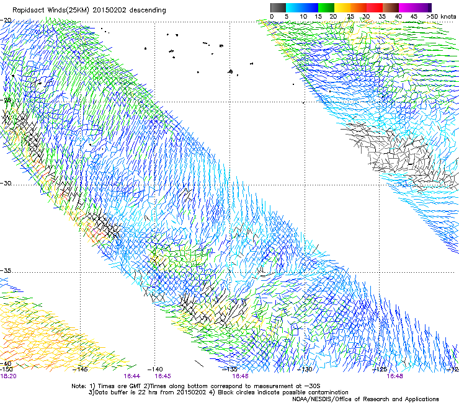Click the '-140' longitude axis label

tap(155, 369)
